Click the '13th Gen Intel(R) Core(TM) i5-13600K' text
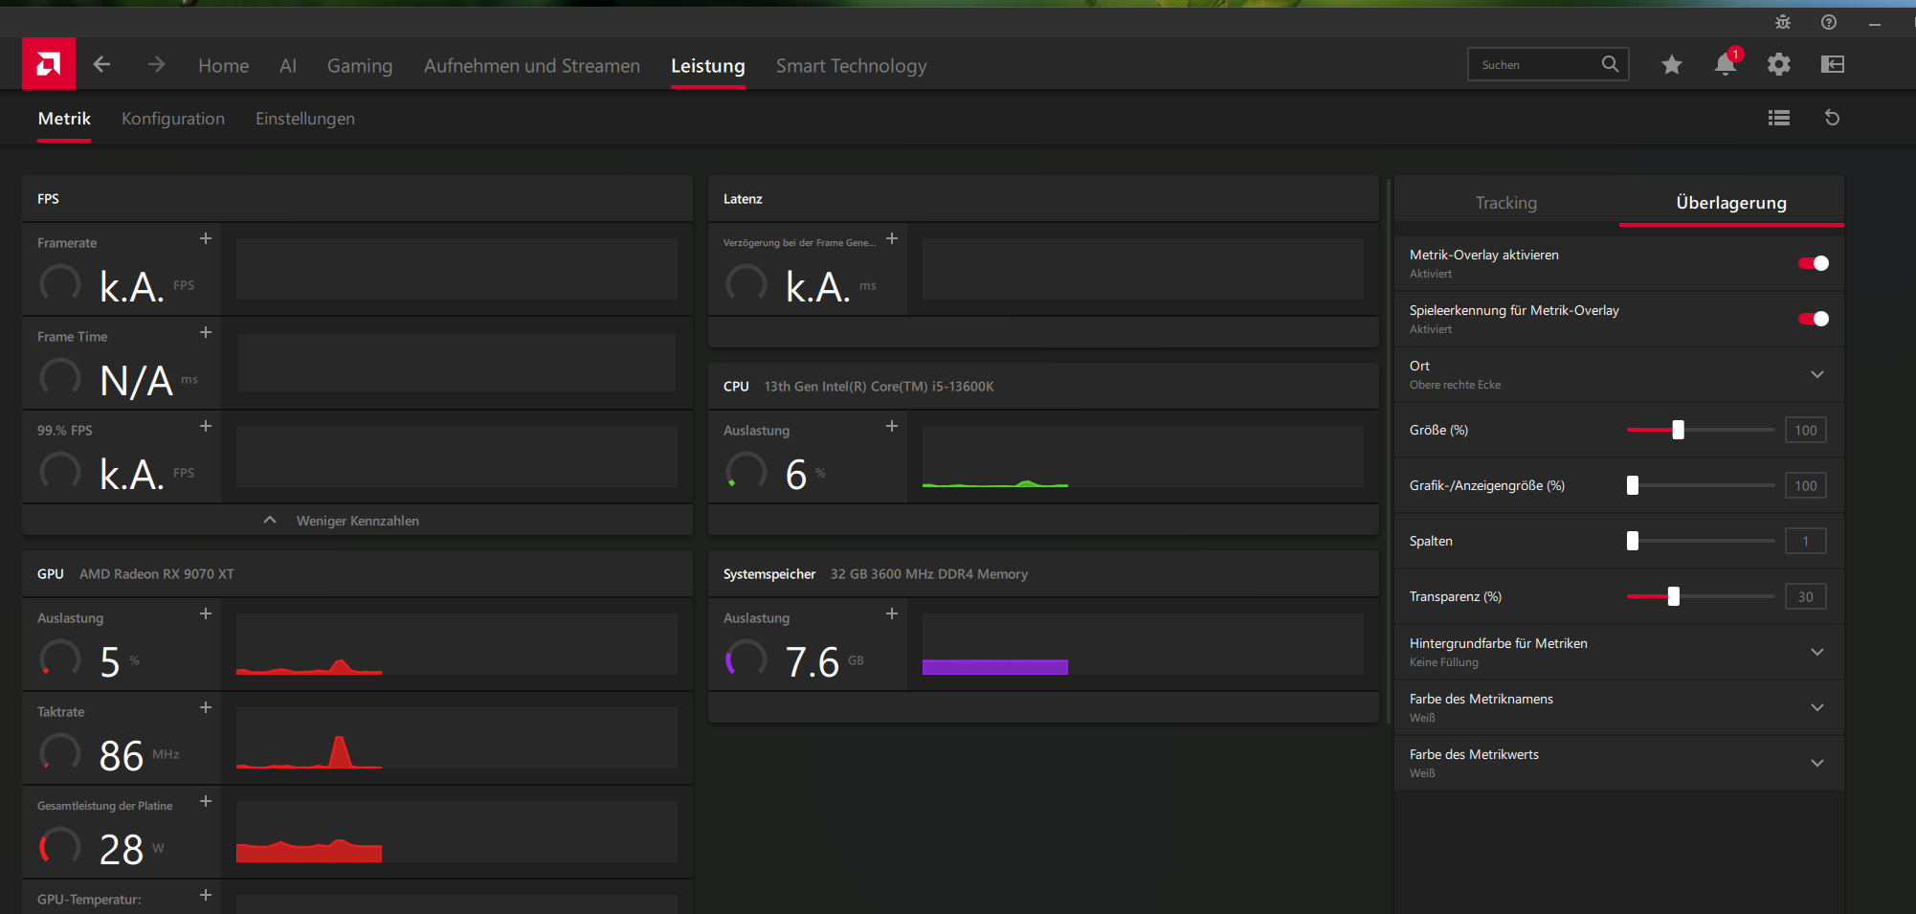Screen dimensions: 1916x914 point(879,387)
